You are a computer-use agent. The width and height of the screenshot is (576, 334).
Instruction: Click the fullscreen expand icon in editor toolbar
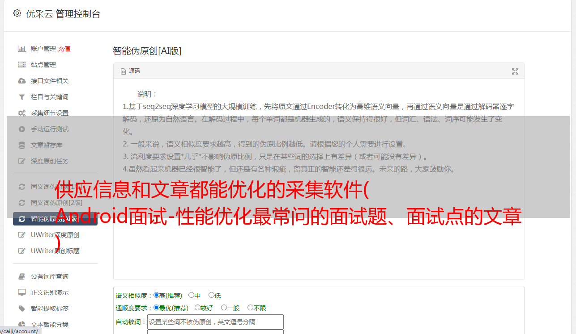(x=515, y=71)
